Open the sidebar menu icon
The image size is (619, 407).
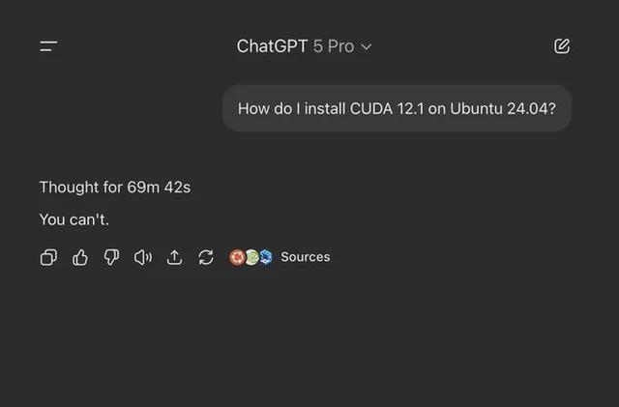48,46
